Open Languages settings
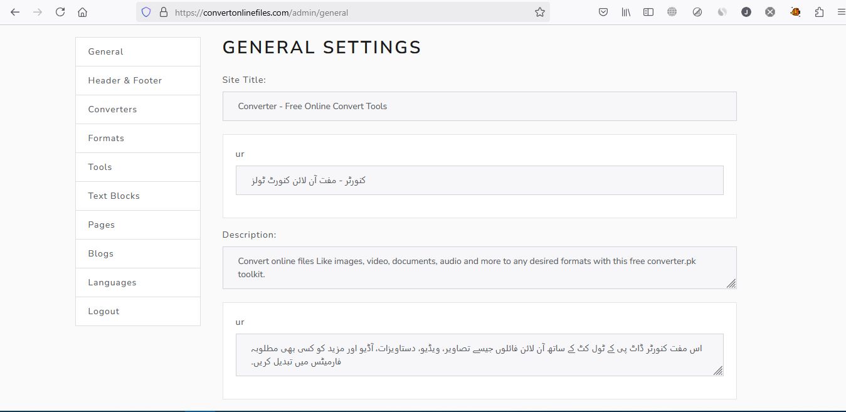 tap(138, 283)
